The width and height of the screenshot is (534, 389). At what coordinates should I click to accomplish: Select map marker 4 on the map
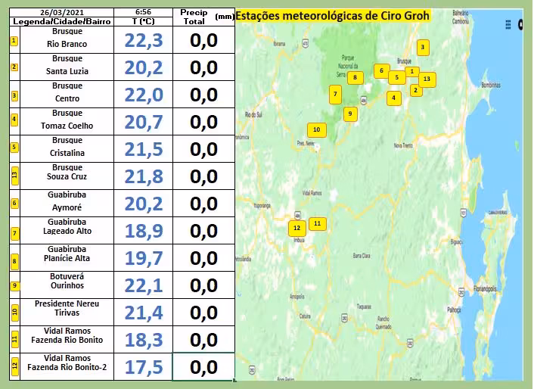coord(393,98)
